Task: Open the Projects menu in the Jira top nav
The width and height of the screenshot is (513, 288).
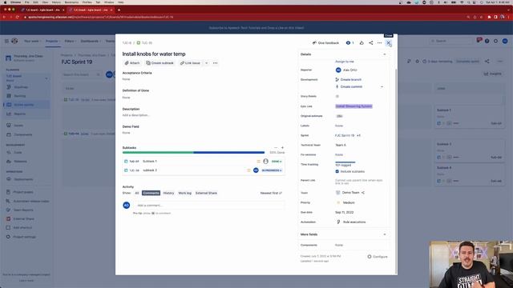Action: 53,41
